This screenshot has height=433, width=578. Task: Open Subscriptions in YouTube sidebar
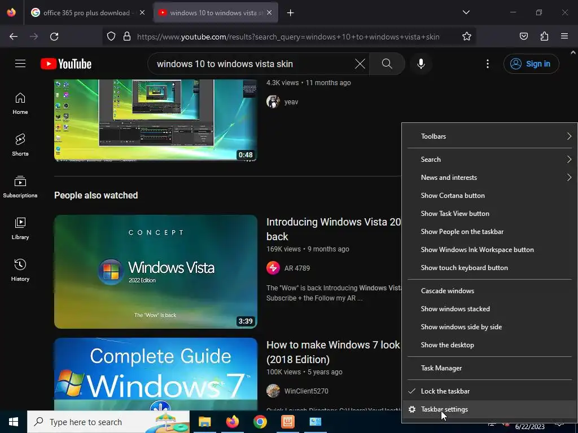[x=20, y=187]
